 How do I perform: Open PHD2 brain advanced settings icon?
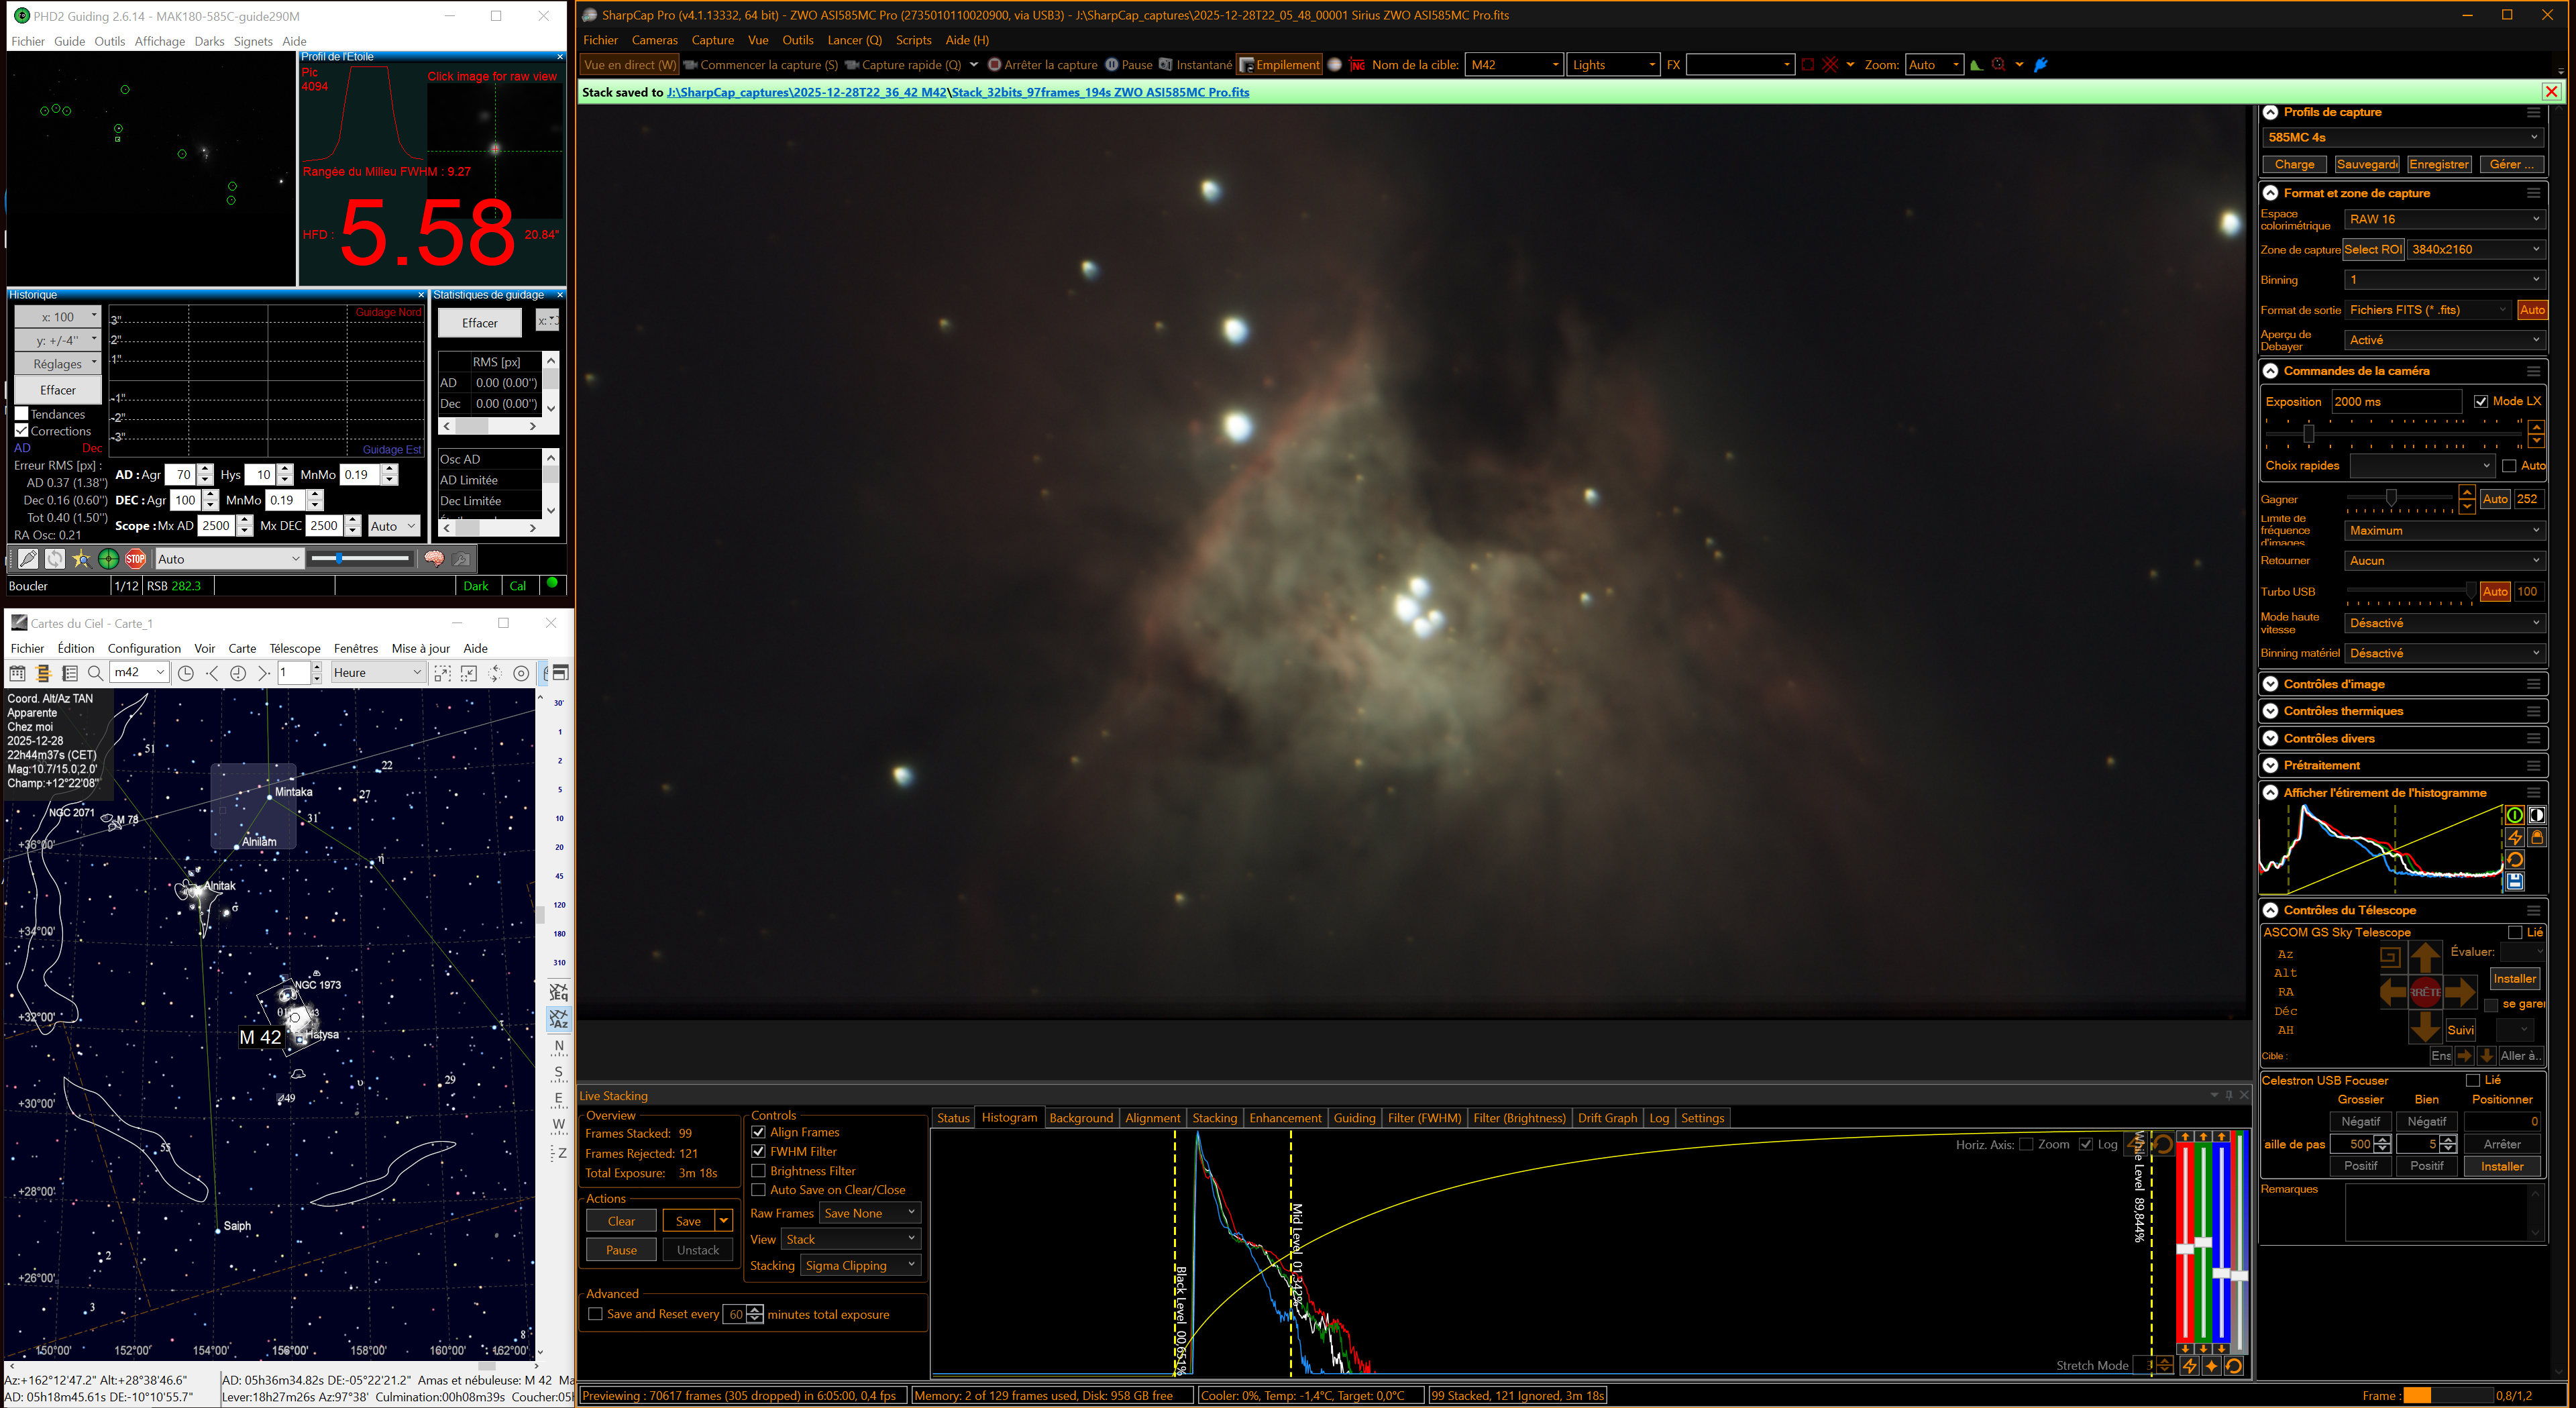(x=434, y=559)
